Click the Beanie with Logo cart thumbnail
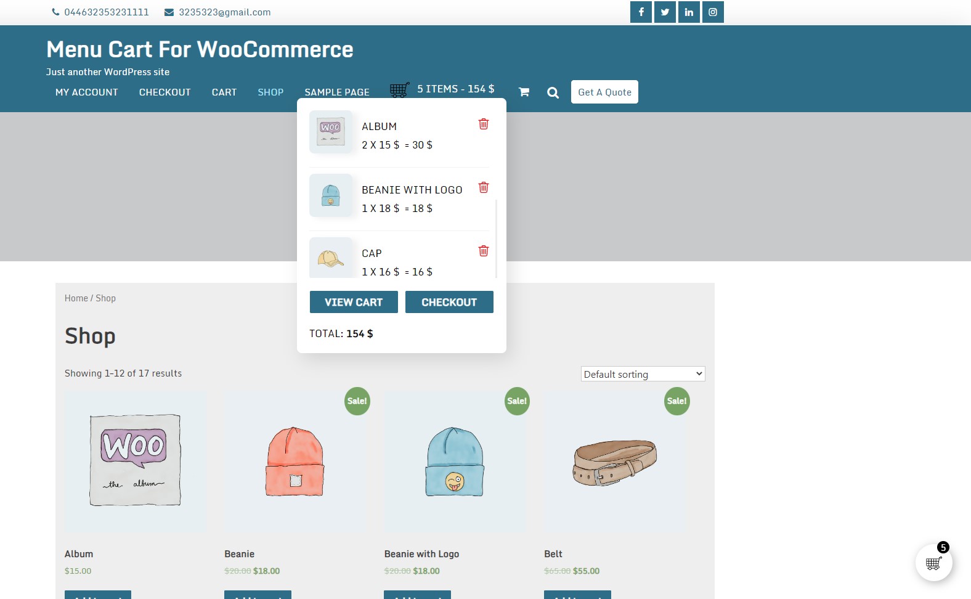971x599 pixels. point(331,195)
